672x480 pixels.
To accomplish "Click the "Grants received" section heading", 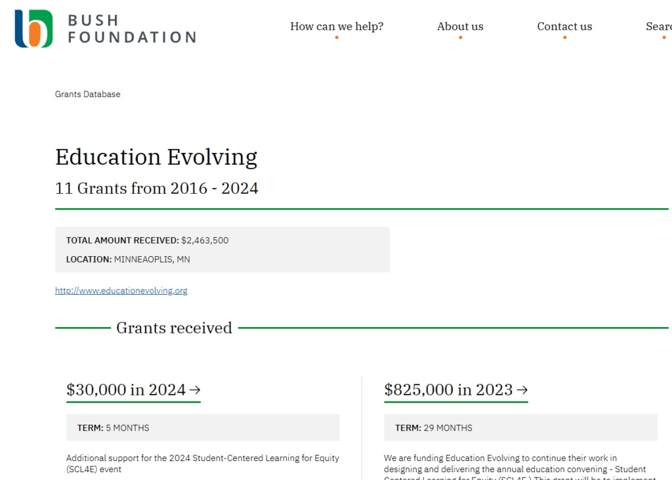I will 174,328.
